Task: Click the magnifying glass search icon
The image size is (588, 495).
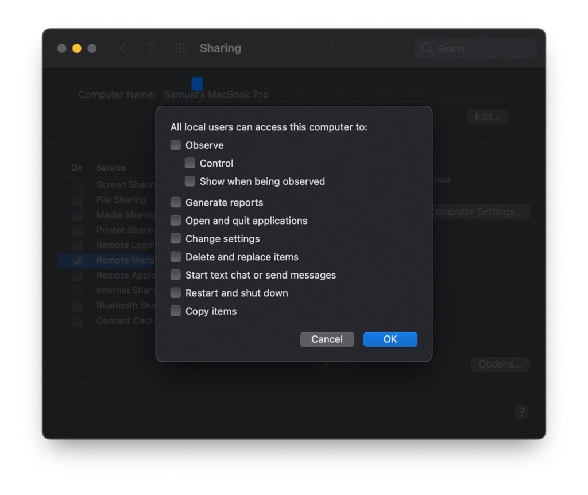Action: (x=427, y=48)
